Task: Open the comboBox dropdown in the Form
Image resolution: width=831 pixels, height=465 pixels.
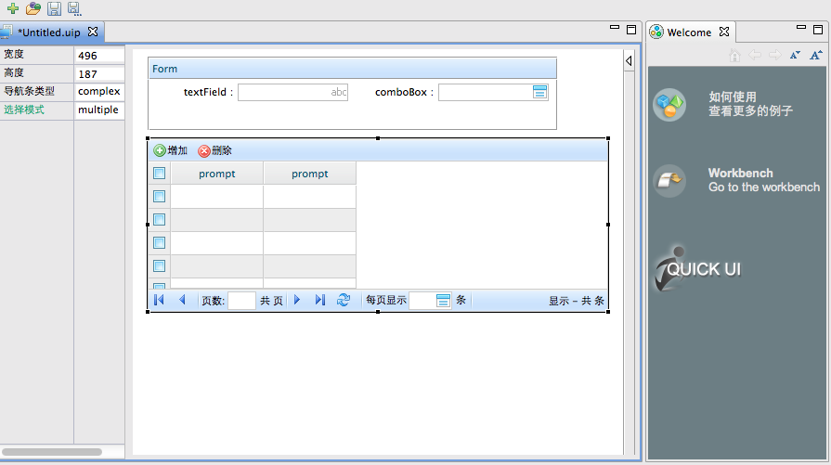Action: (x=539, y=92)
